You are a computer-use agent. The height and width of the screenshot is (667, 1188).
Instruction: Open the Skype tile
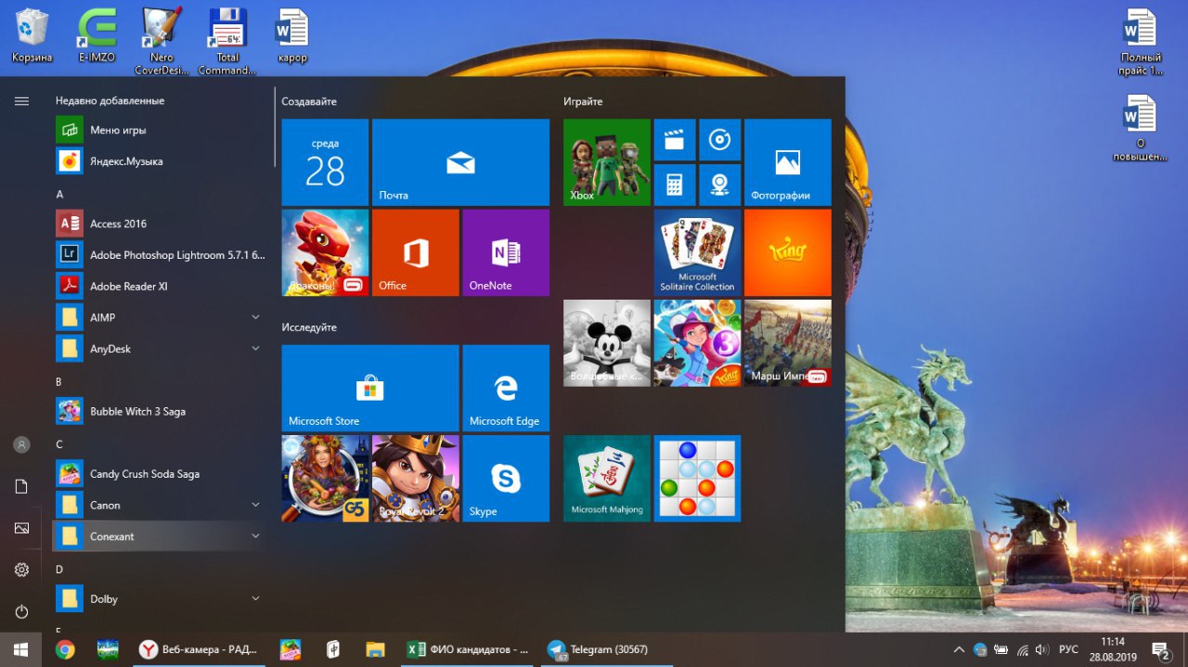pyautogui.click(x=506, y=479)
